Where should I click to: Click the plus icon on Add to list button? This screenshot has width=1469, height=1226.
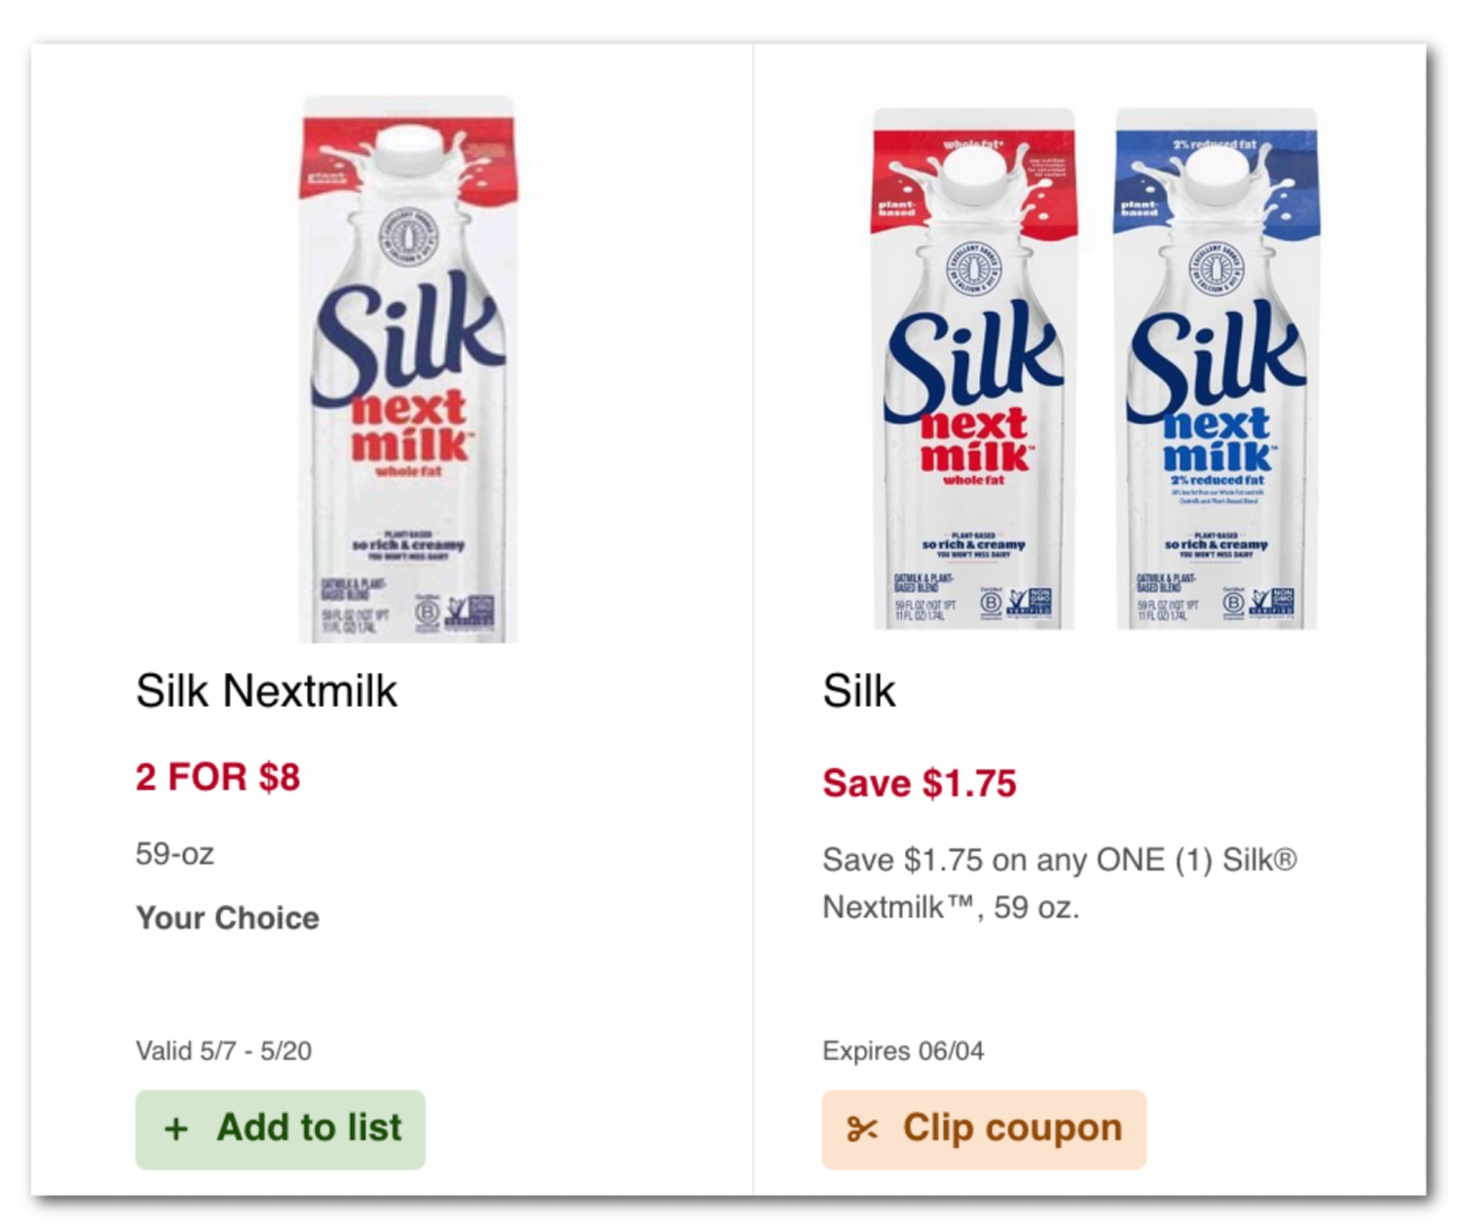[x=175, y=1128]
